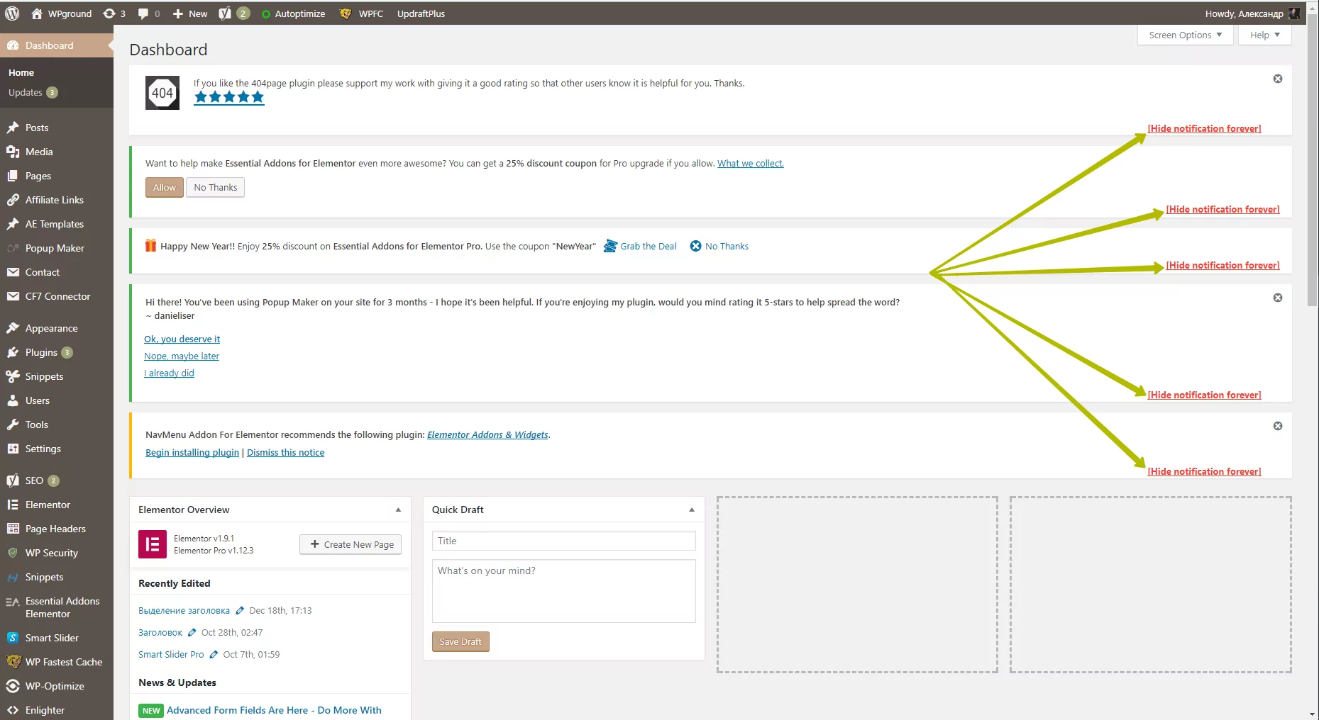Click the Quick Draft Title field
The height and width of the screenshot is (720, 1319).
tap(563, 541)
